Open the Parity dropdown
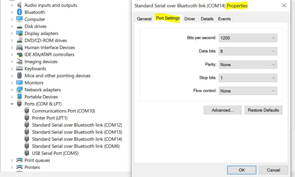Viewport: 295px width, 177px height. 248,65
